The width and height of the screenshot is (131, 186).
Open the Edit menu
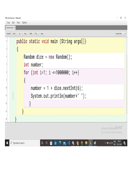click(13, 22)
